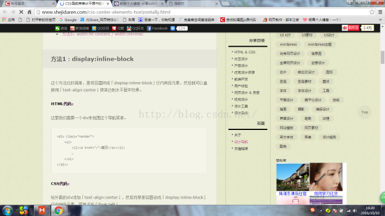Viewport: 385px width, 216px height.
Task: Open the 百度一下 bookmark
Action: pos(156,20)
